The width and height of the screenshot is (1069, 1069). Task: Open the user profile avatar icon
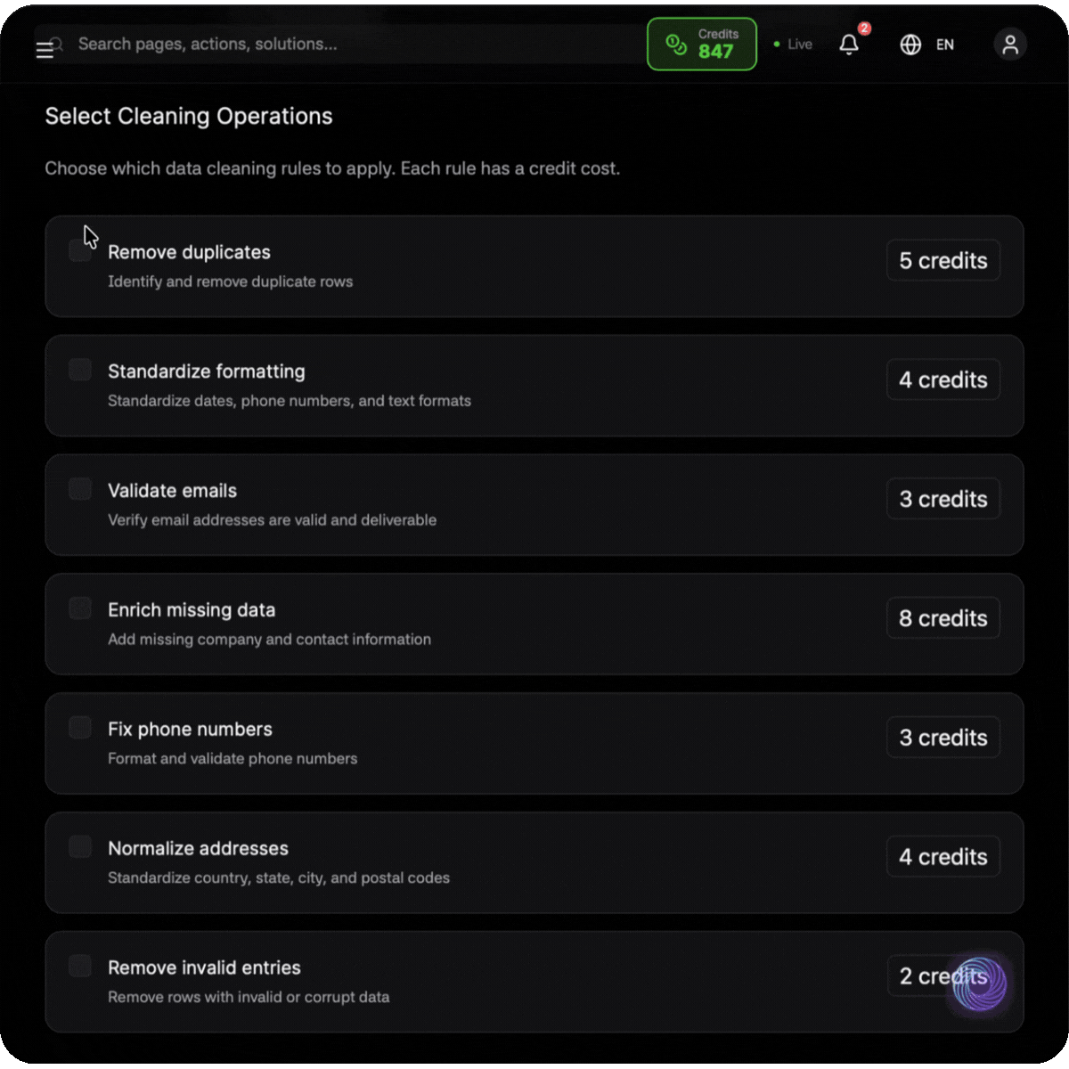click(1010, 45)
